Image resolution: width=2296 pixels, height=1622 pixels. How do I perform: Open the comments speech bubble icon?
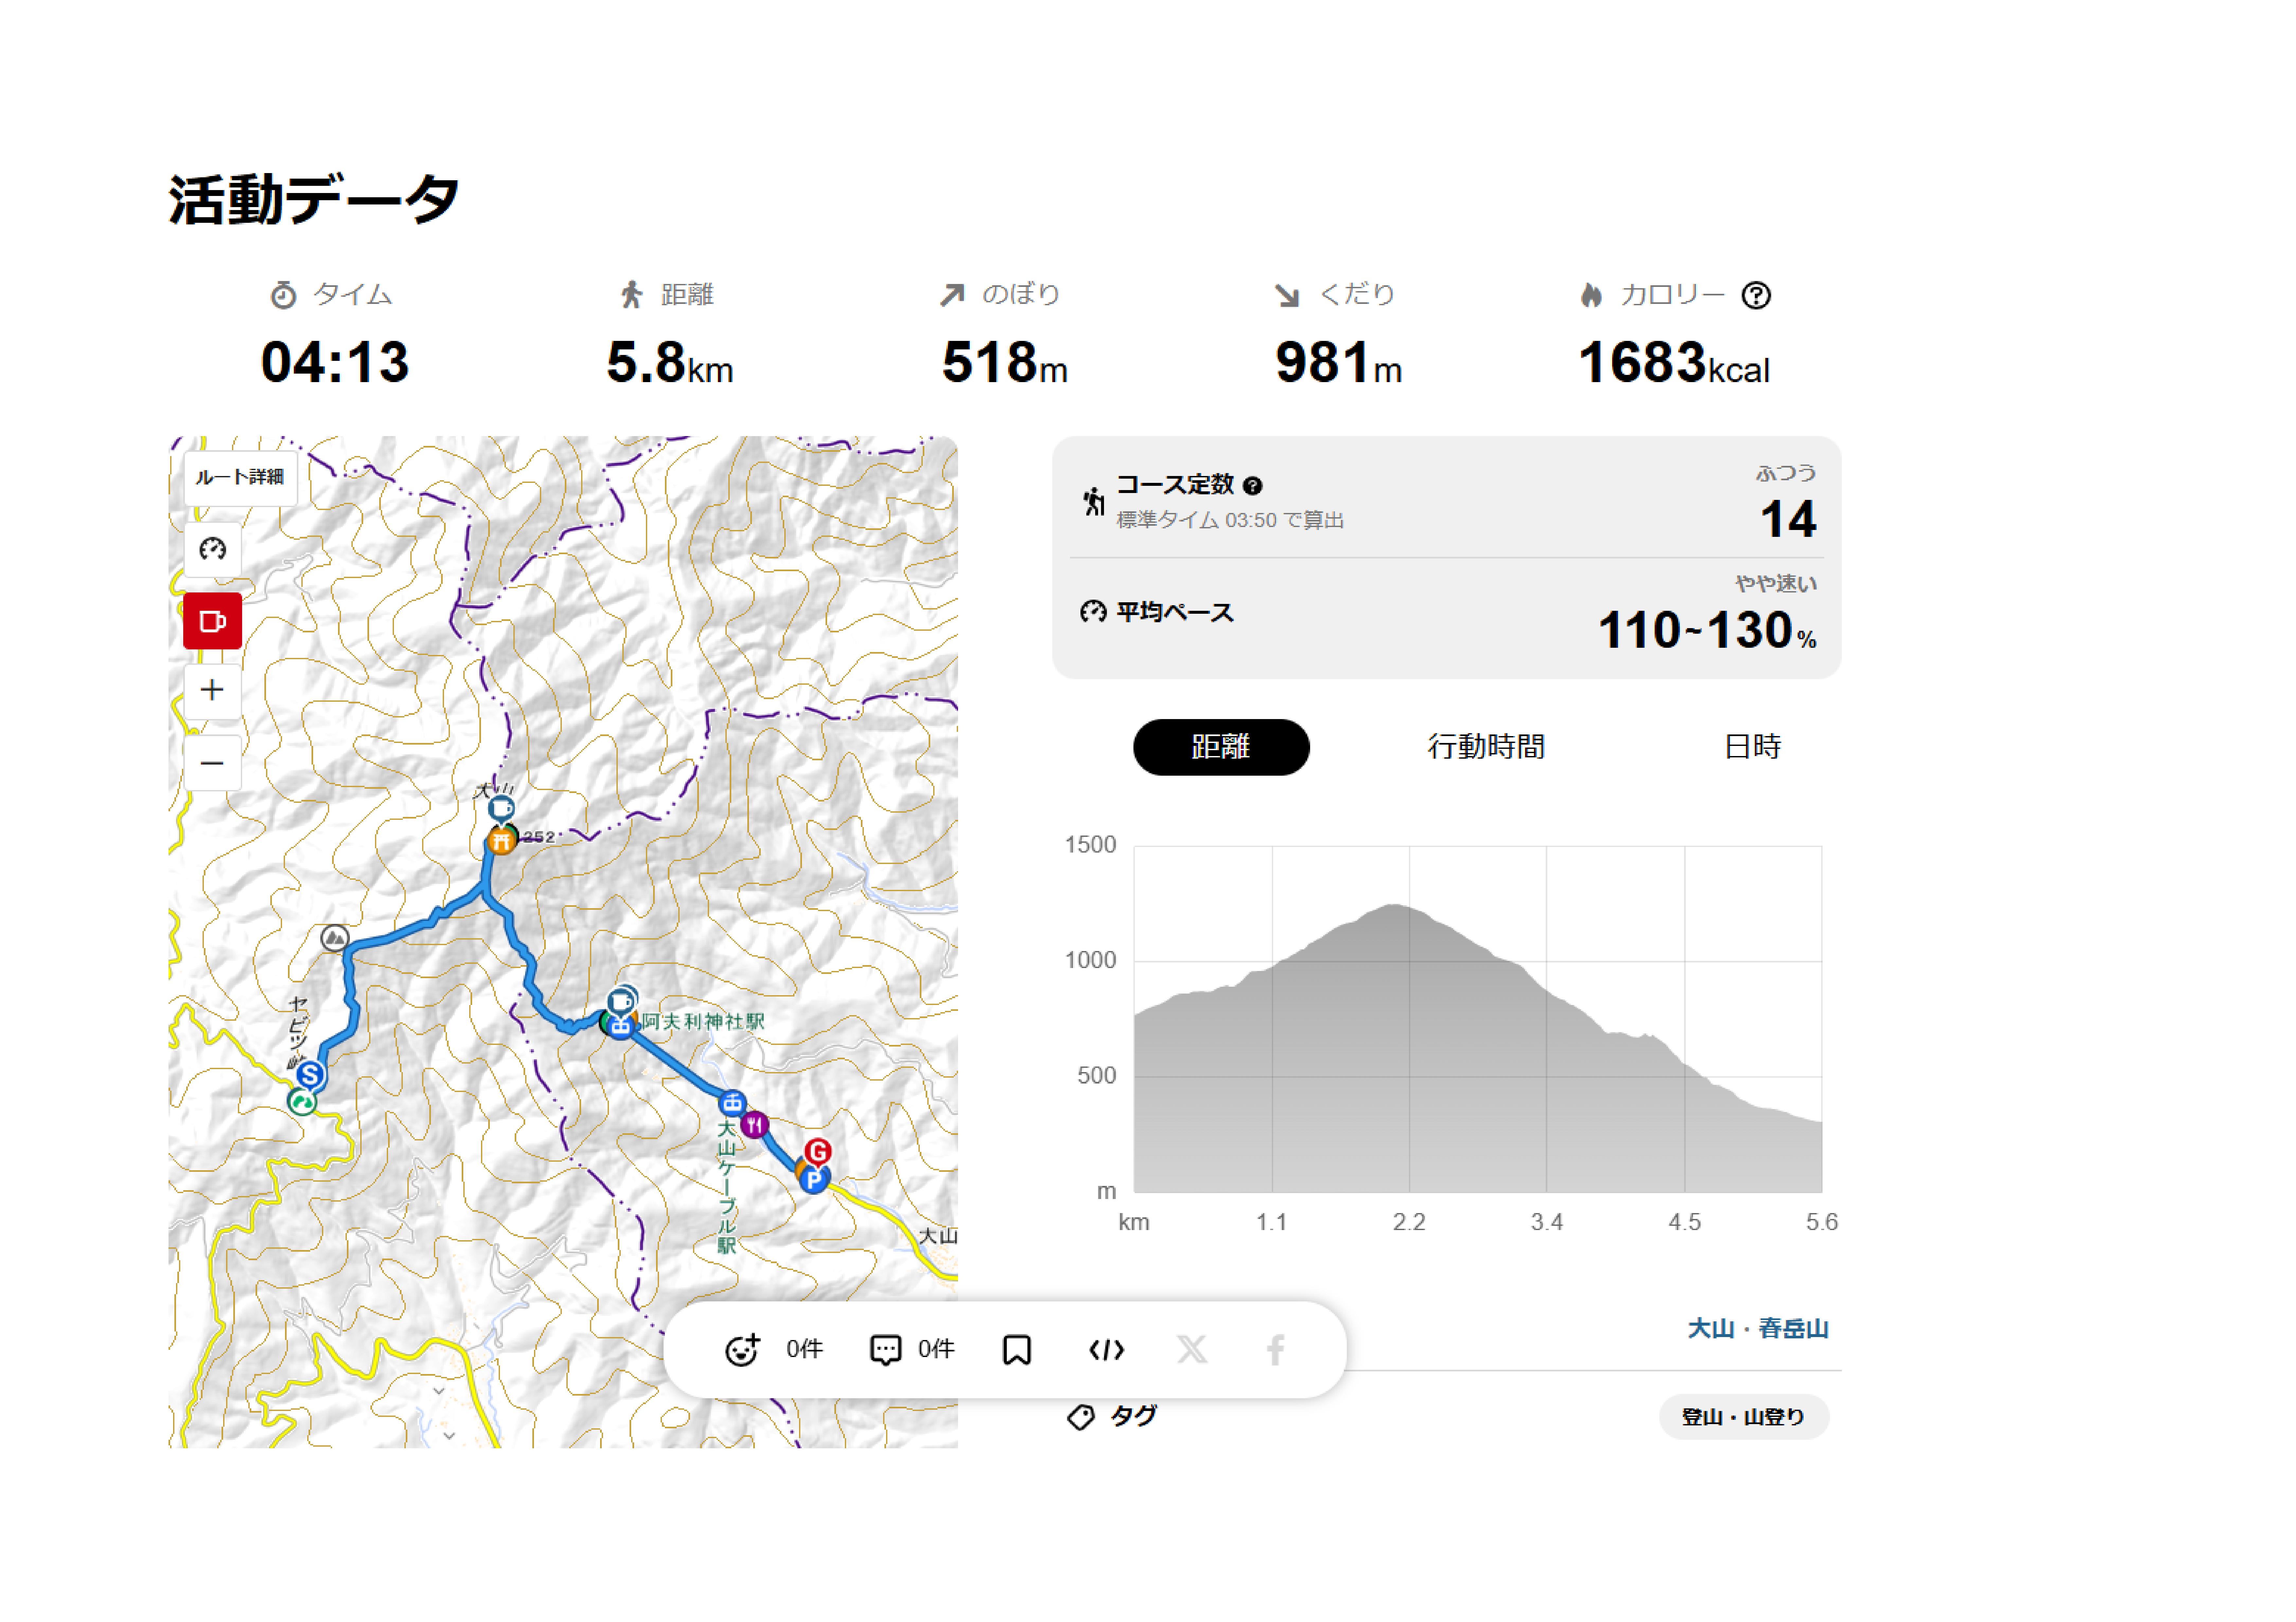click(885, 1350)
